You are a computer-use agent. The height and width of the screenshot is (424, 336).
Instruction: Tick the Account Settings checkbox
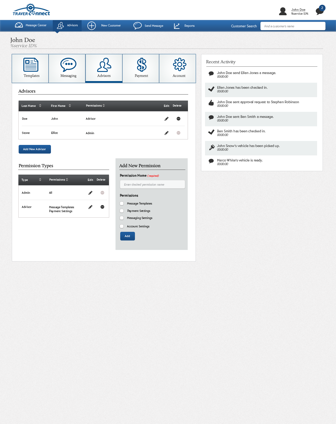pos(122,226)
